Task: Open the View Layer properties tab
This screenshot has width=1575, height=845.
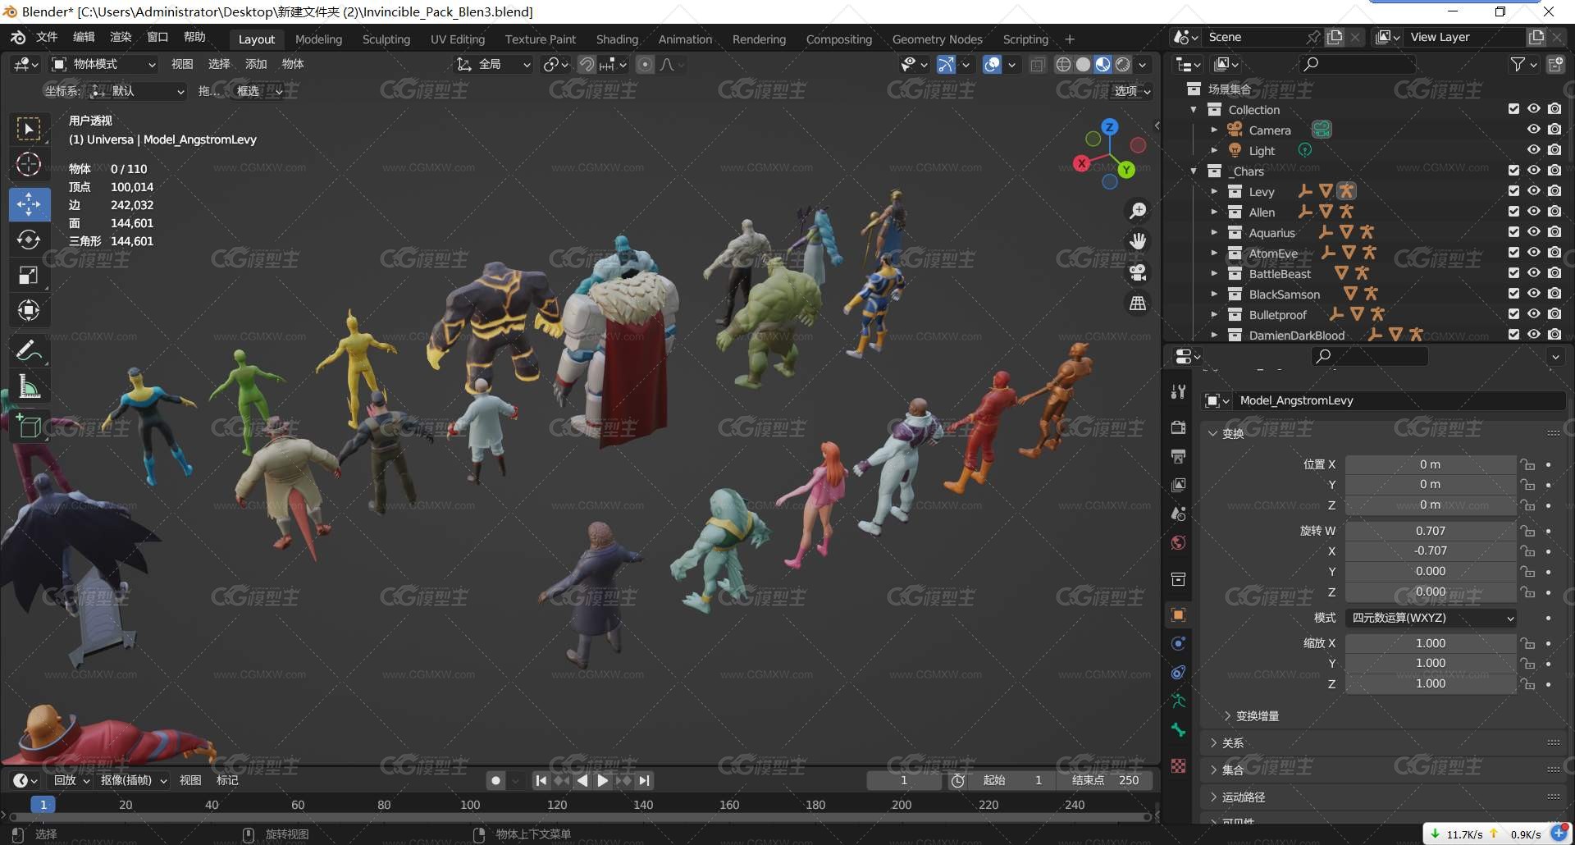Action: 1178,485
